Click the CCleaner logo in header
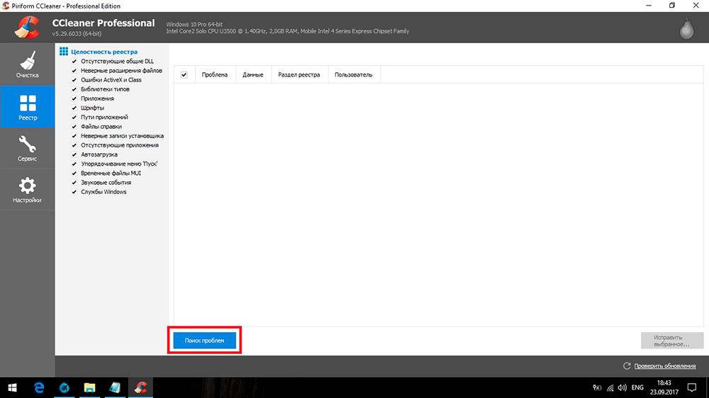This screenshot has height=398, width=709. click(x=27, y=27)
